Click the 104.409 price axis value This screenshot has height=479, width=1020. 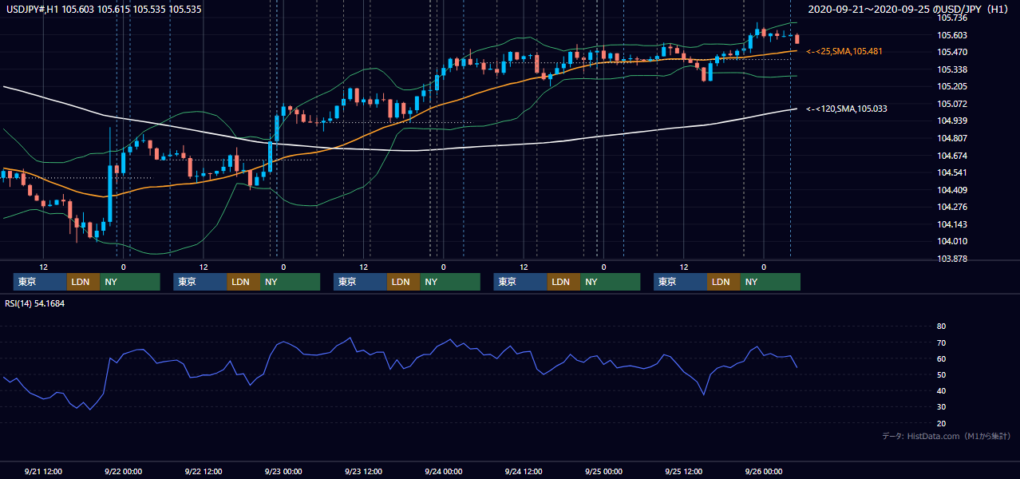[x=952, y=190]
